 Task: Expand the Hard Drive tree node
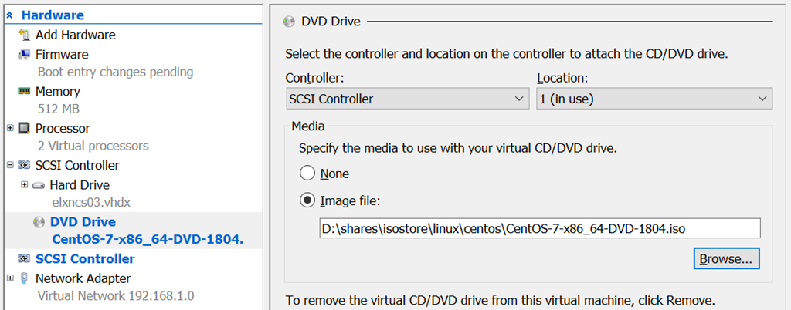pyautogui.click(x=25, y=185)
